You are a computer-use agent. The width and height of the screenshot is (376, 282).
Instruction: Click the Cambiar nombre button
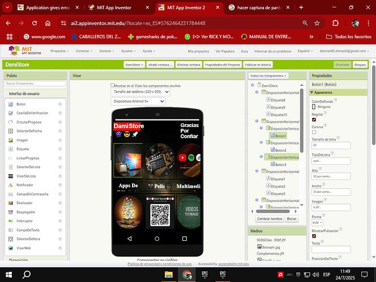268,218
